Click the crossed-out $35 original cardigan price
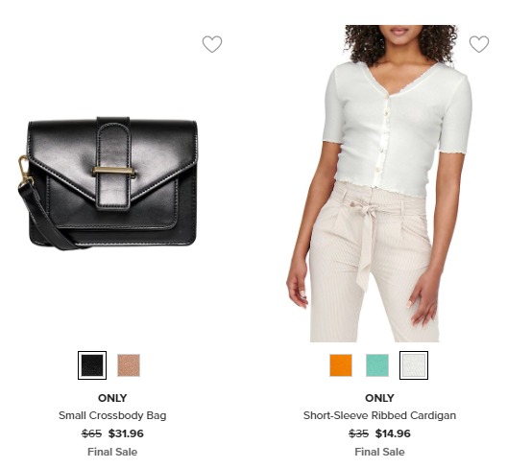Image resolution: width=507 pixels, height=468 pixels. tap(359, 433)
